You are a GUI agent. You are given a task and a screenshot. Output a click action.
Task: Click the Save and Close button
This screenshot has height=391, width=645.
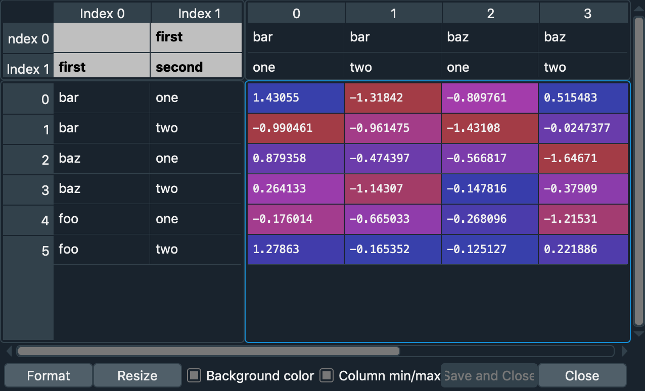[488, 376]
